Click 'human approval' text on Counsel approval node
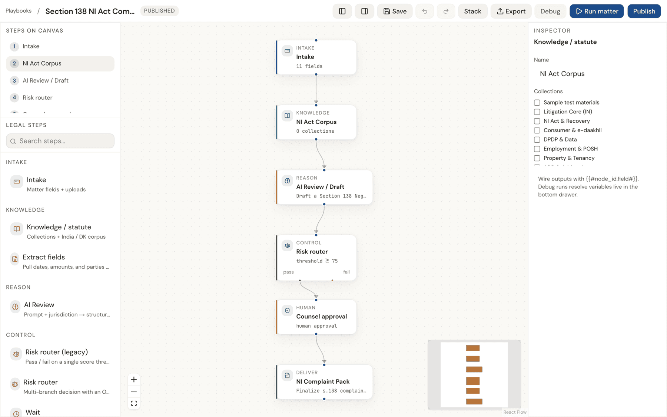Viewport: 667px width, 417px height. pyautogui.click(x=316, y=326)
